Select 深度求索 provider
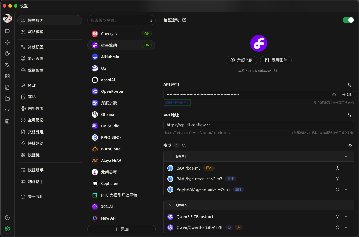The image size is (359, 237). pos(121,103)
